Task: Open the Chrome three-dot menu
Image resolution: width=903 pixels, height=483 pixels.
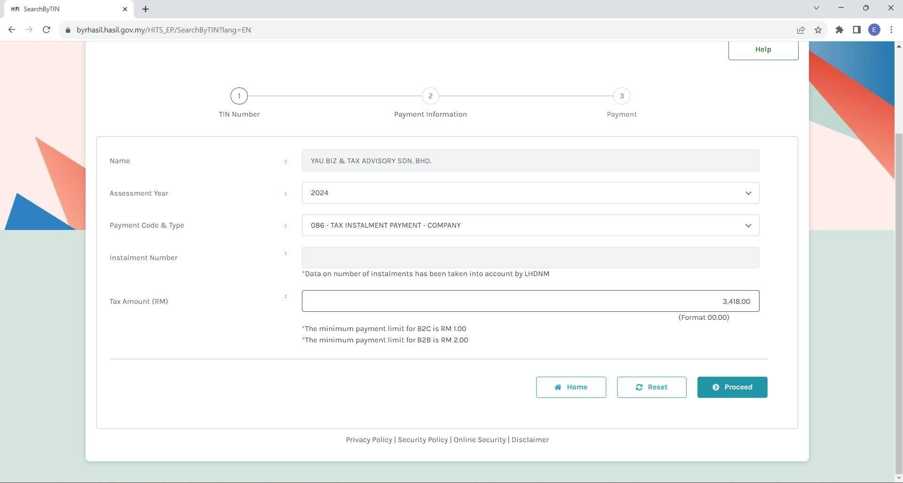Action: pyautogui.click(x=891, y=30)
